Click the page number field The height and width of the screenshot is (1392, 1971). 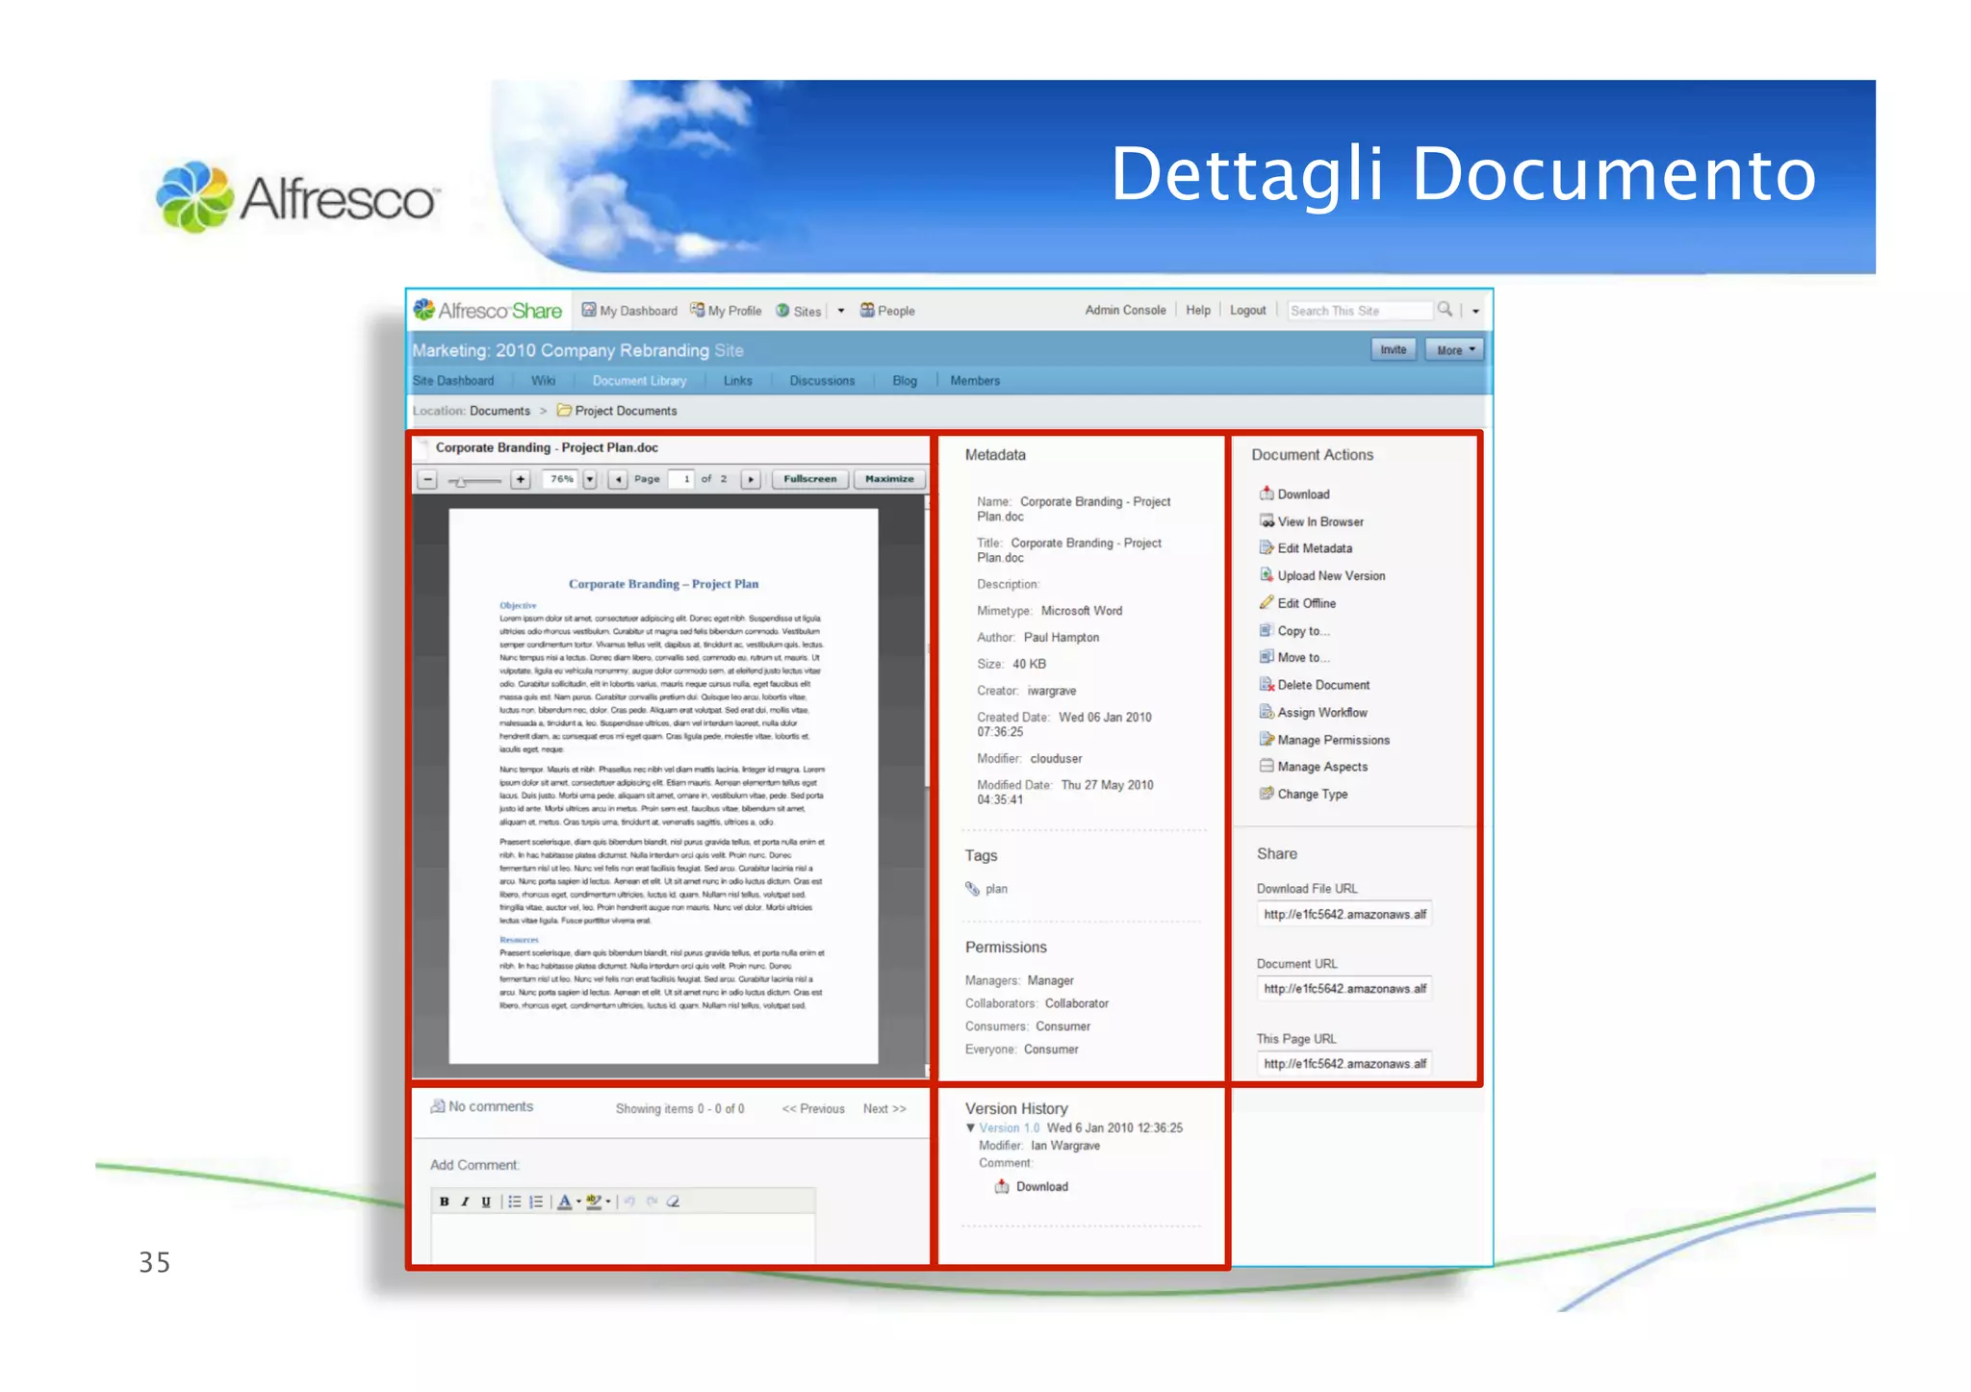tap(680, 479)
